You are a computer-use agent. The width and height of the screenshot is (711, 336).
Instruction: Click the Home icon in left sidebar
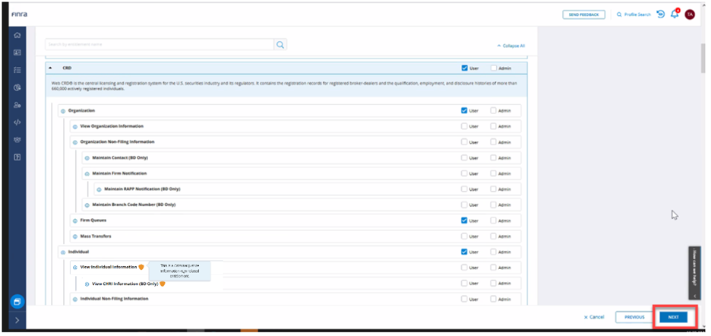click(x=17, y=36)
